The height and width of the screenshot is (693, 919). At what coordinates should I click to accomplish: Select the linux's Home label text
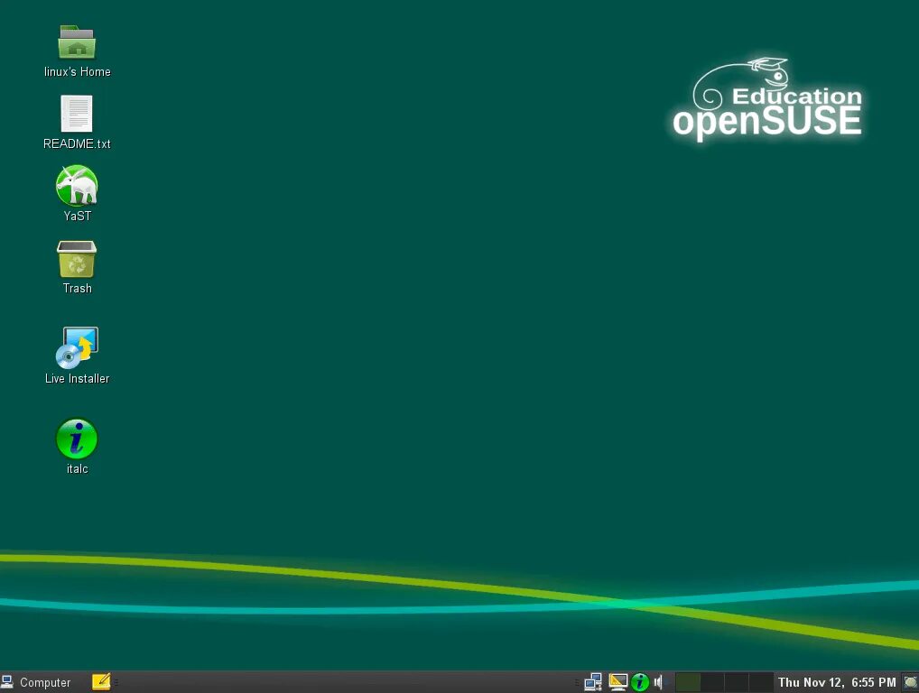(77, 71)
